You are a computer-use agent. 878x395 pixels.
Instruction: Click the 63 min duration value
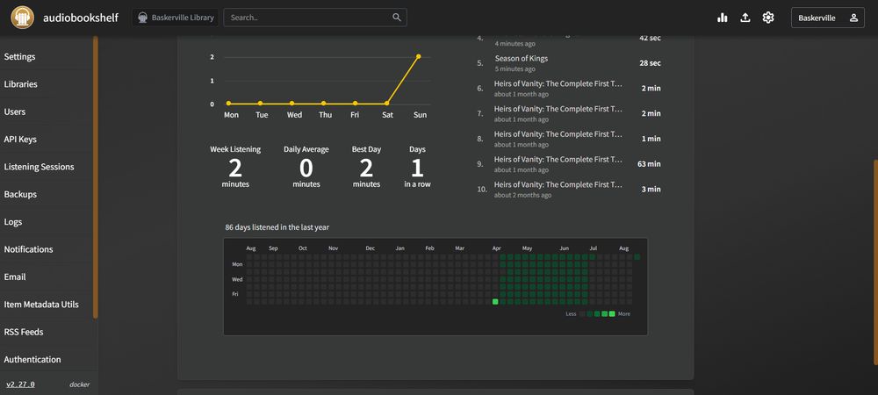(x=649, y=164)
